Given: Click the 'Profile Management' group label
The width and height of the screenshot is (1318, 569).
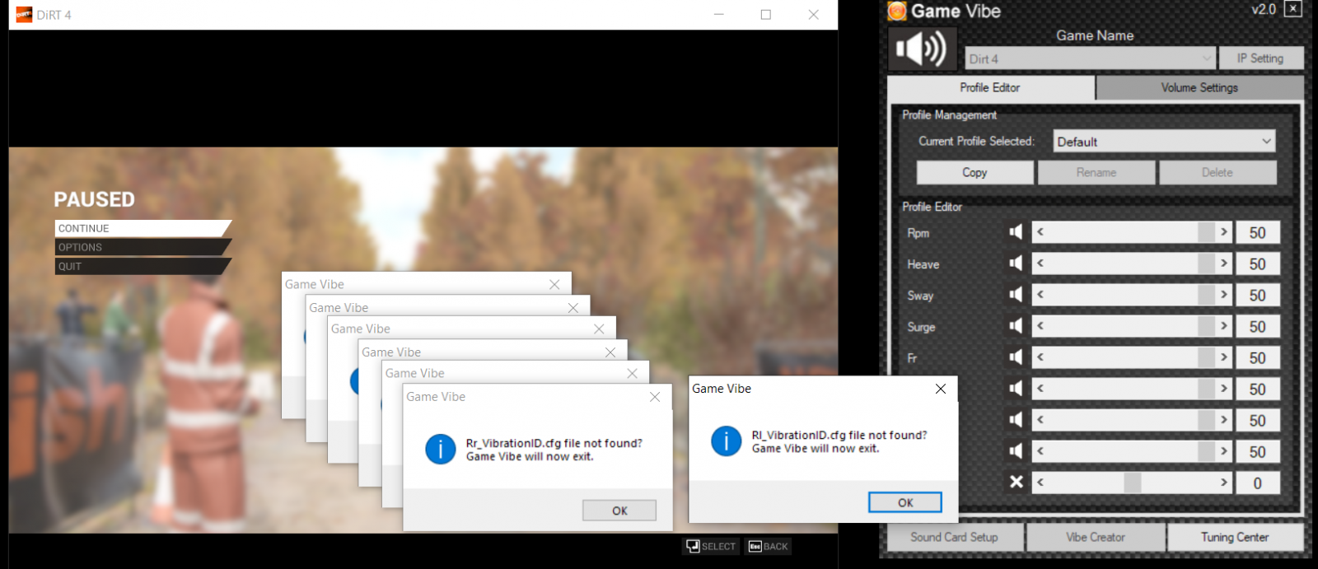Looking at the screenshot, I should (x=949, y=114).
